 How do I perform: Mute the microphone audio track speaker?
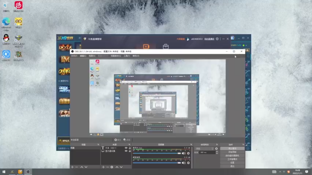(183, 153)
